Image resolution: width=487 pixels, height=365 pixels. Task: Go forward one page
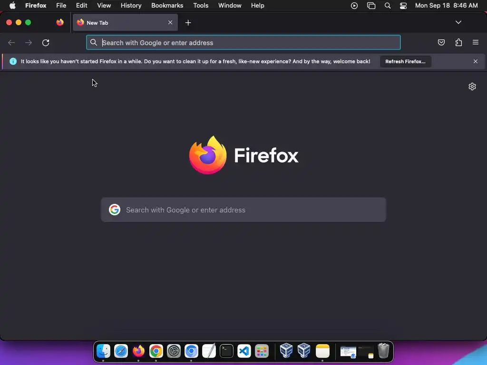(29, 42)
